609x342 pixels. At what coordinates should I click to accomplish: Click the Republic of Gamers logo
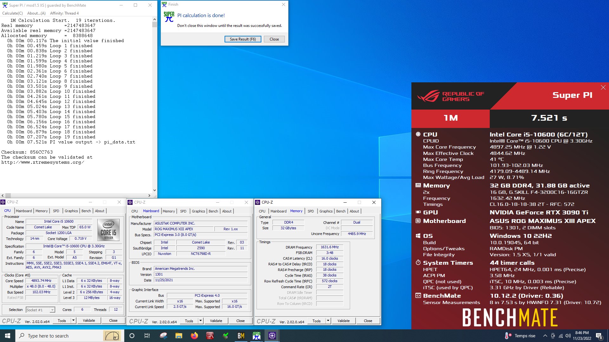point(450,96)
